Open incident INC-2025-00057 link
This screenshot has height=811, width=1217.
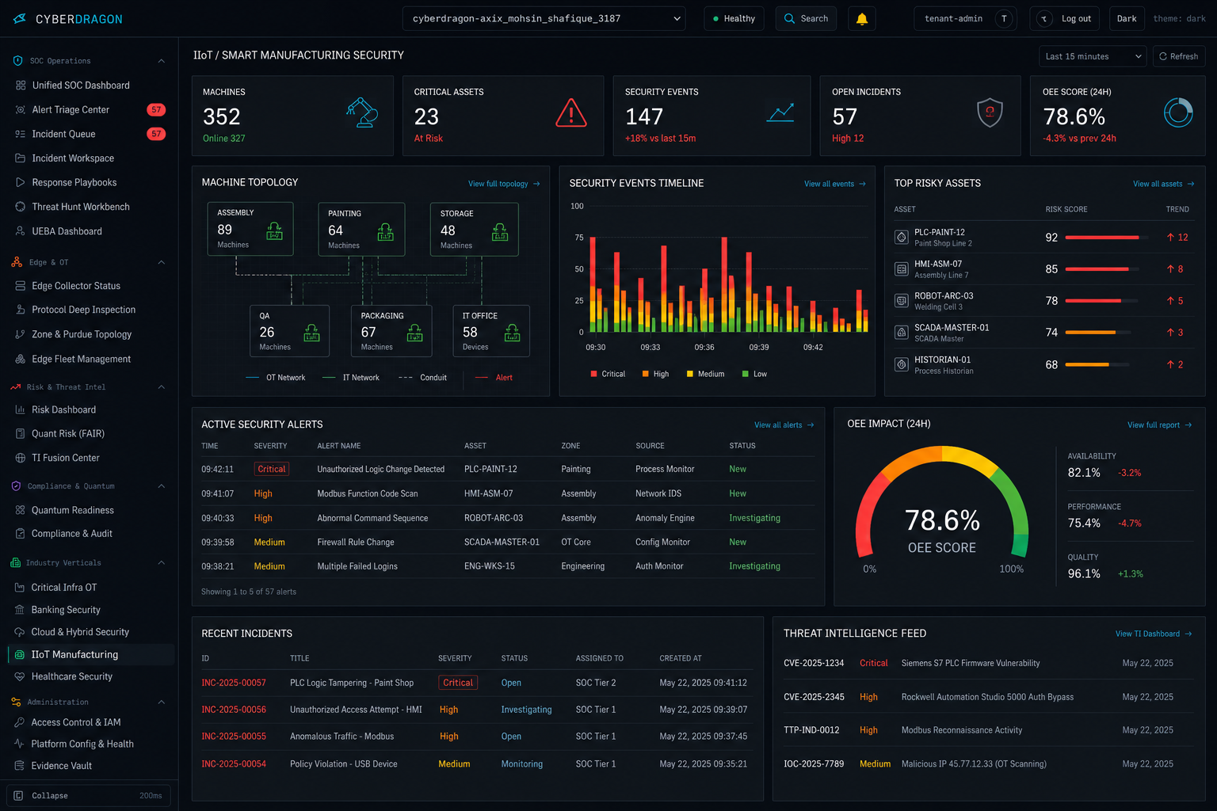(x=234, y=683)
